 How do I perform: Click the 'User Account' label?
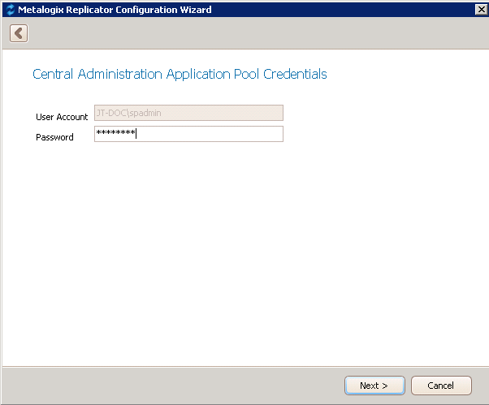[62, 117]
